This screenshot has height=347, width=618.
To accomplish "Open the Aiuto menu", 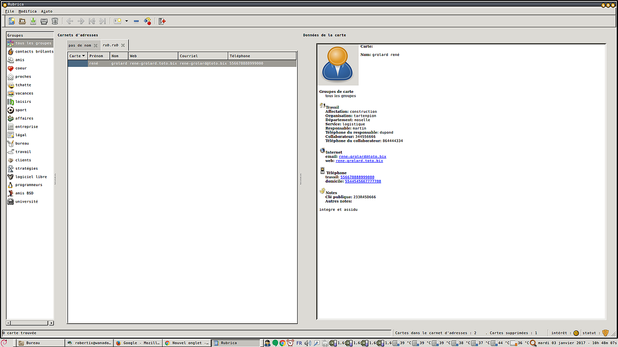I will coord(47,11).
